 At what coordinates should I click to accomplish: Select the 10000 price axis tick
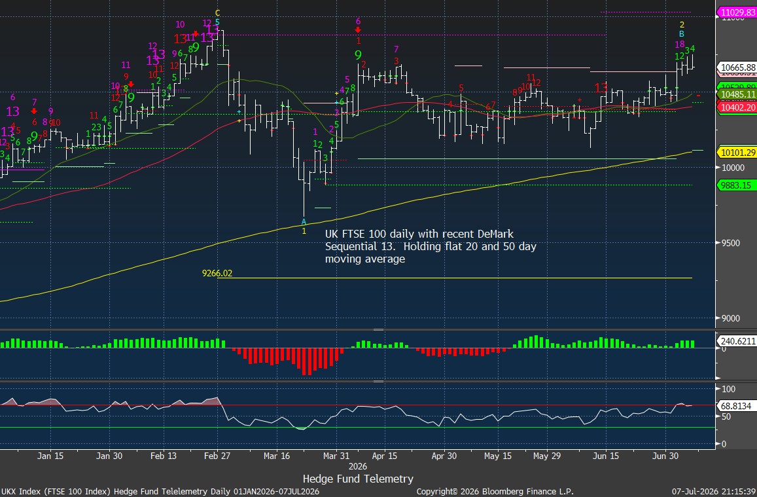tap(733, 168)
